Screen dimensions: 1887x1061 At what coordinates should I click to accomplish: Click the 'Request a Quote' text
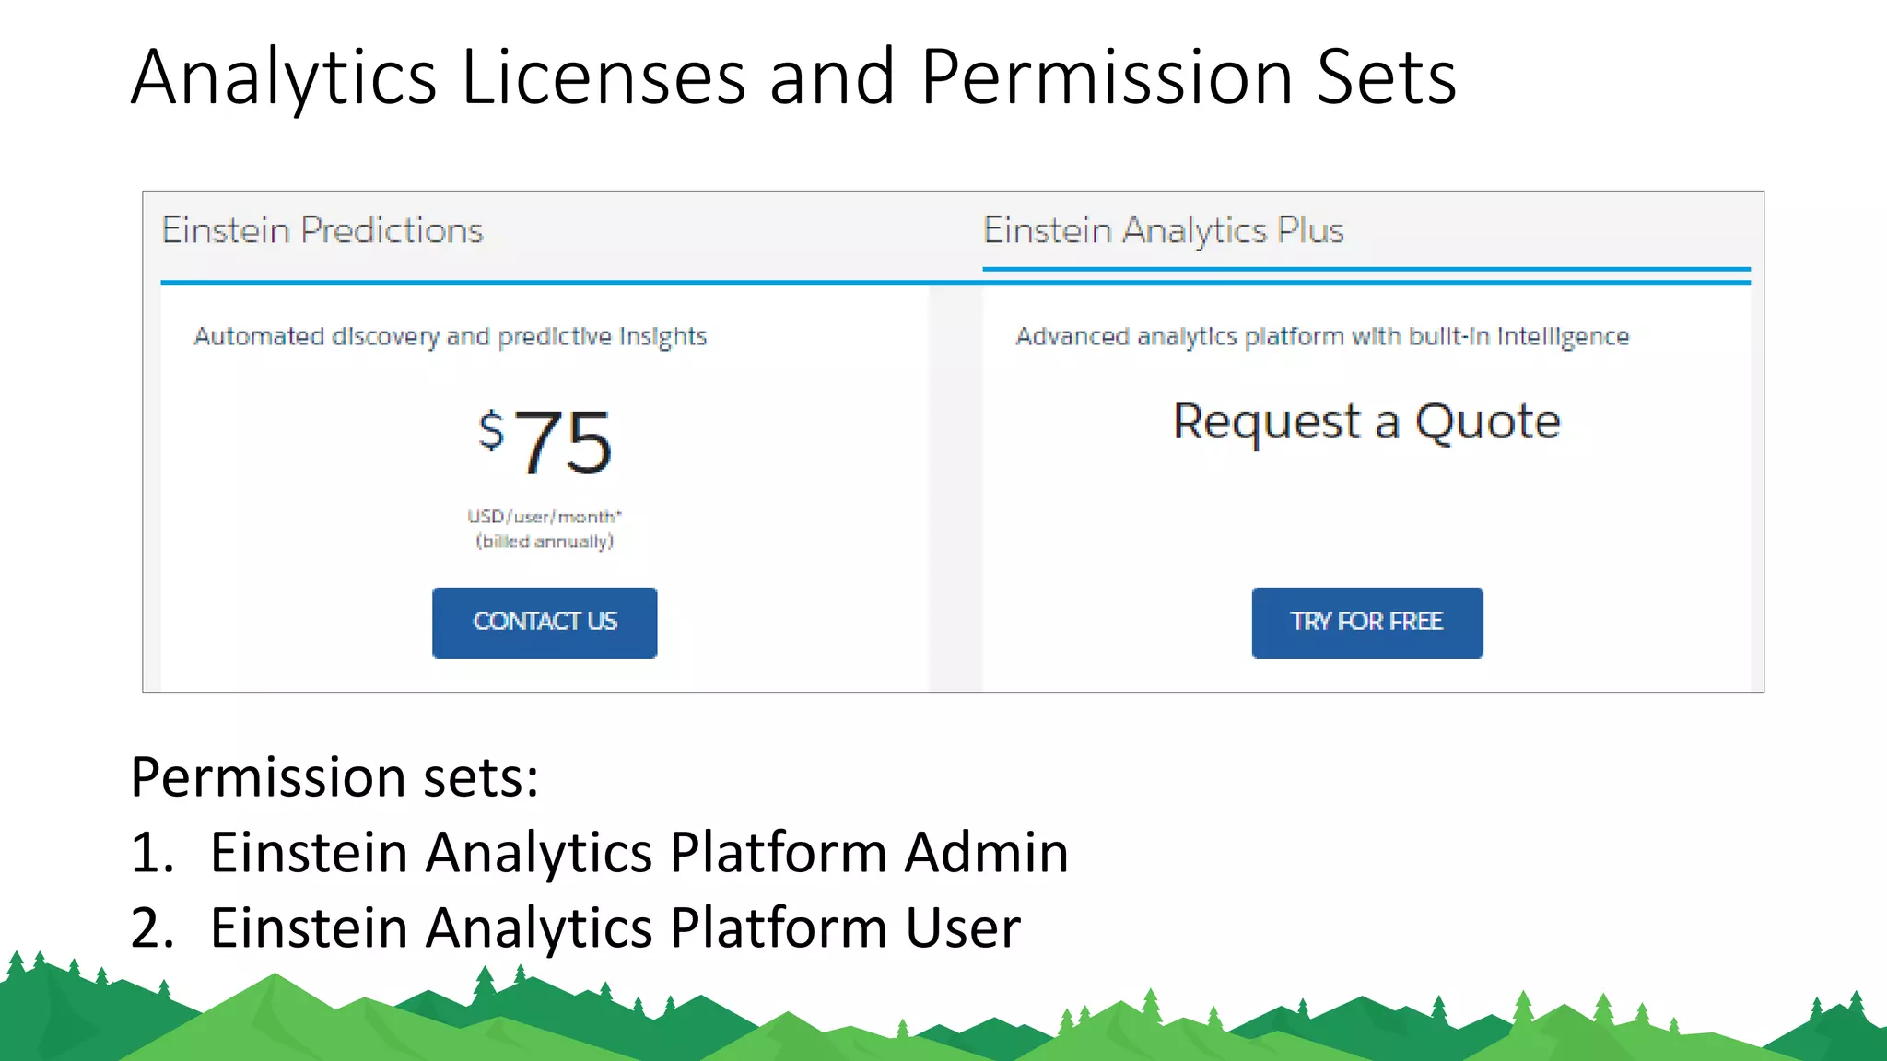1366,422
